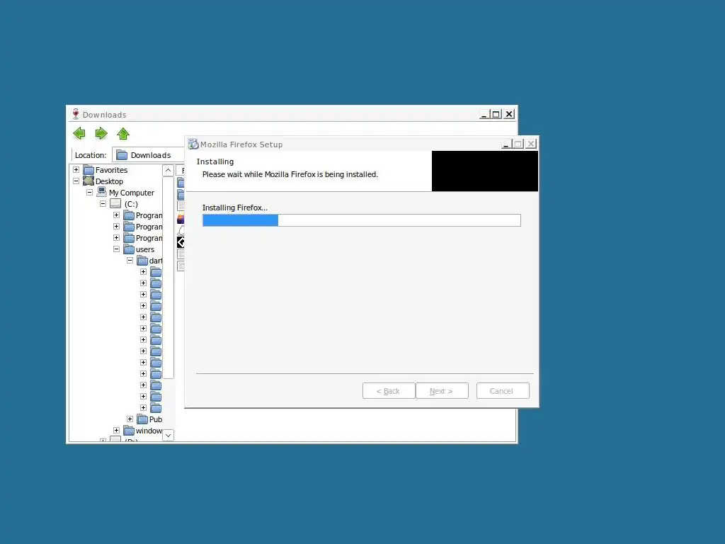Expand the window folder node

117,430
